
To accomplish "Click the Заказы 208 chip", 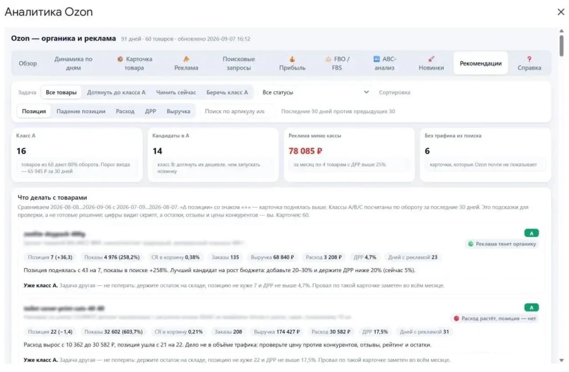I will [228, 332].
